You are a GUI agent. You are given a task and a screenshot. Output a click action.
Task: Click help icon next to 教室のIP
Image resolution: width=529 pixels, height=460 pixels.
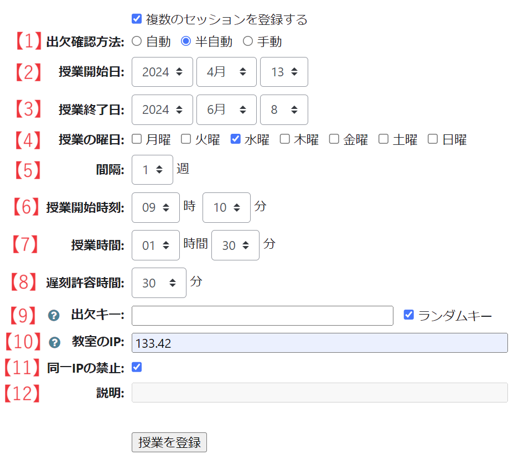[x=54, y=343]
